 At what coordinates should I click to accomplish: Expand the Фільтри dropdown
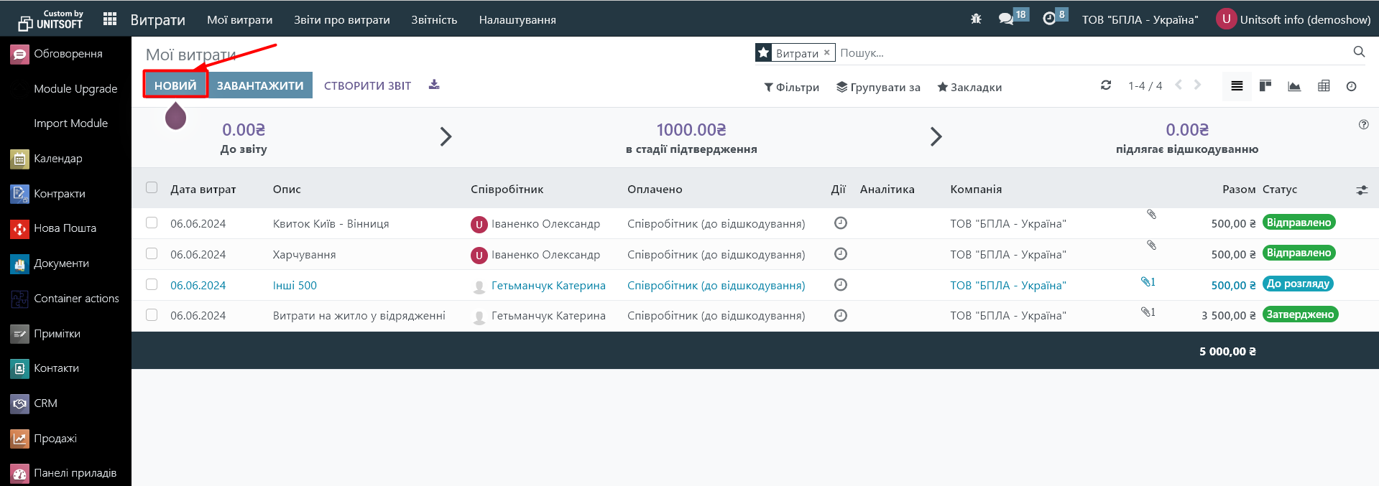pyautogui.click(x=791, y=87)
